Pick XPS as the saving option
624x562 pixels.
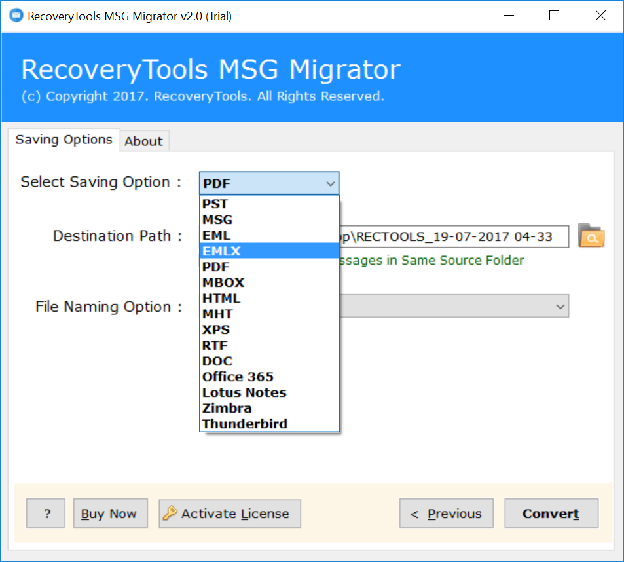(x=269, y=329)
